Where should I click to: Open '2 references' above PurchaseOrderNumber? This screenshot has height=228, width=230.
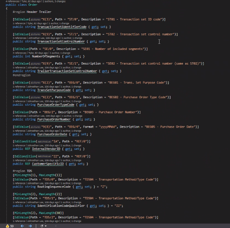(x=20, y=116)
